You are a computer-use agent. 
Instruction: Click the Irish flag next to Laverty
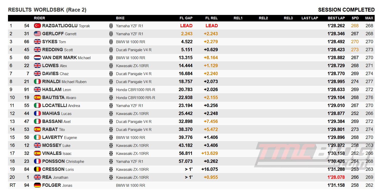[37, 137]
